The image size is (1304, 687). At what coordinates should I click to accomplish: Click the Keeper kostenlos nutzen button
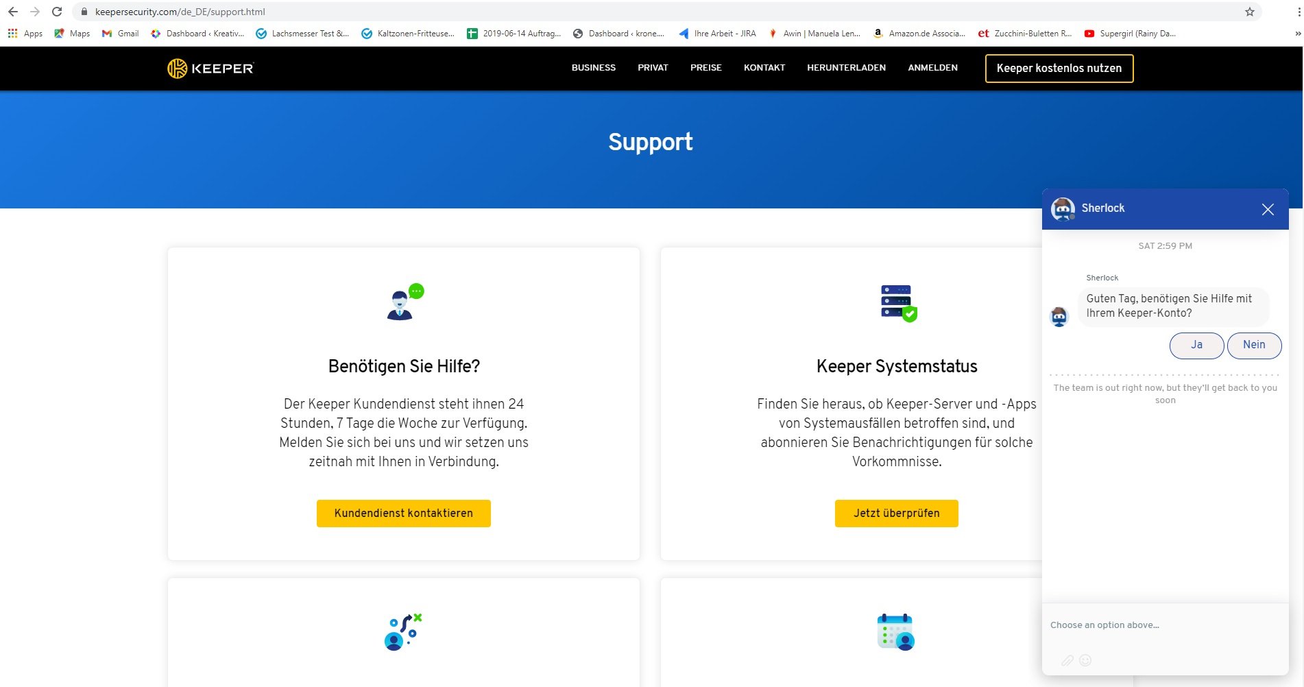[x=1059, y=69]
